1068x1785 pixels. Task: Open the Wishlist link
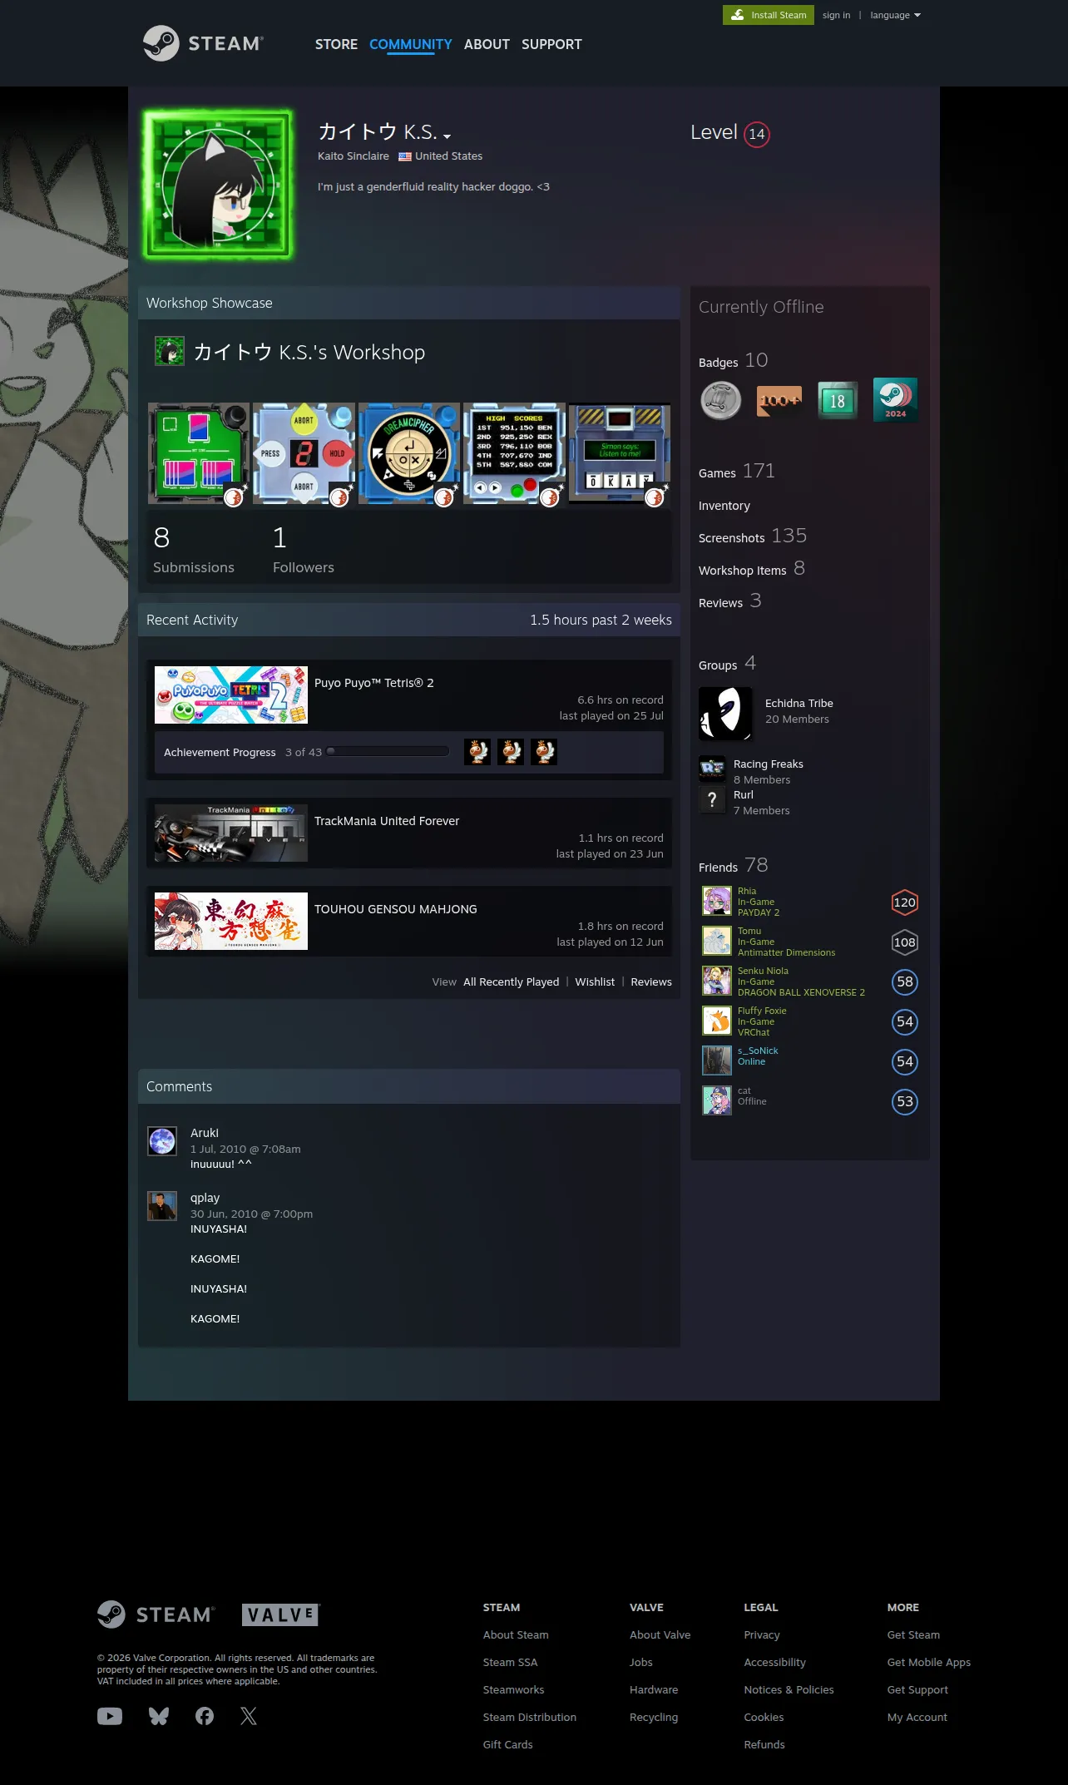tap(595, 982)
